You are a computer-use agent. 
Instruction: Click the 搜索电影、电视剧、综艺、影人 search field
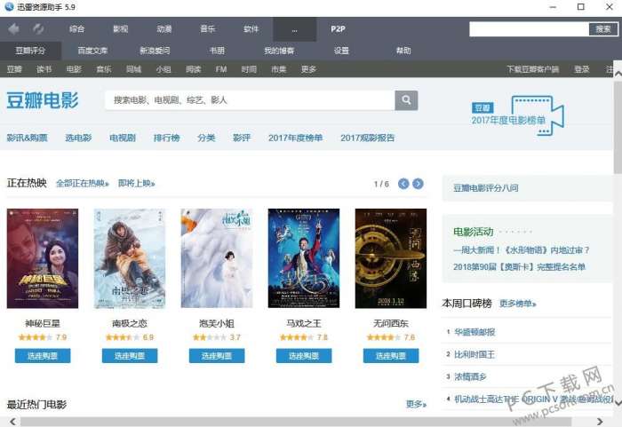(250, 100)
